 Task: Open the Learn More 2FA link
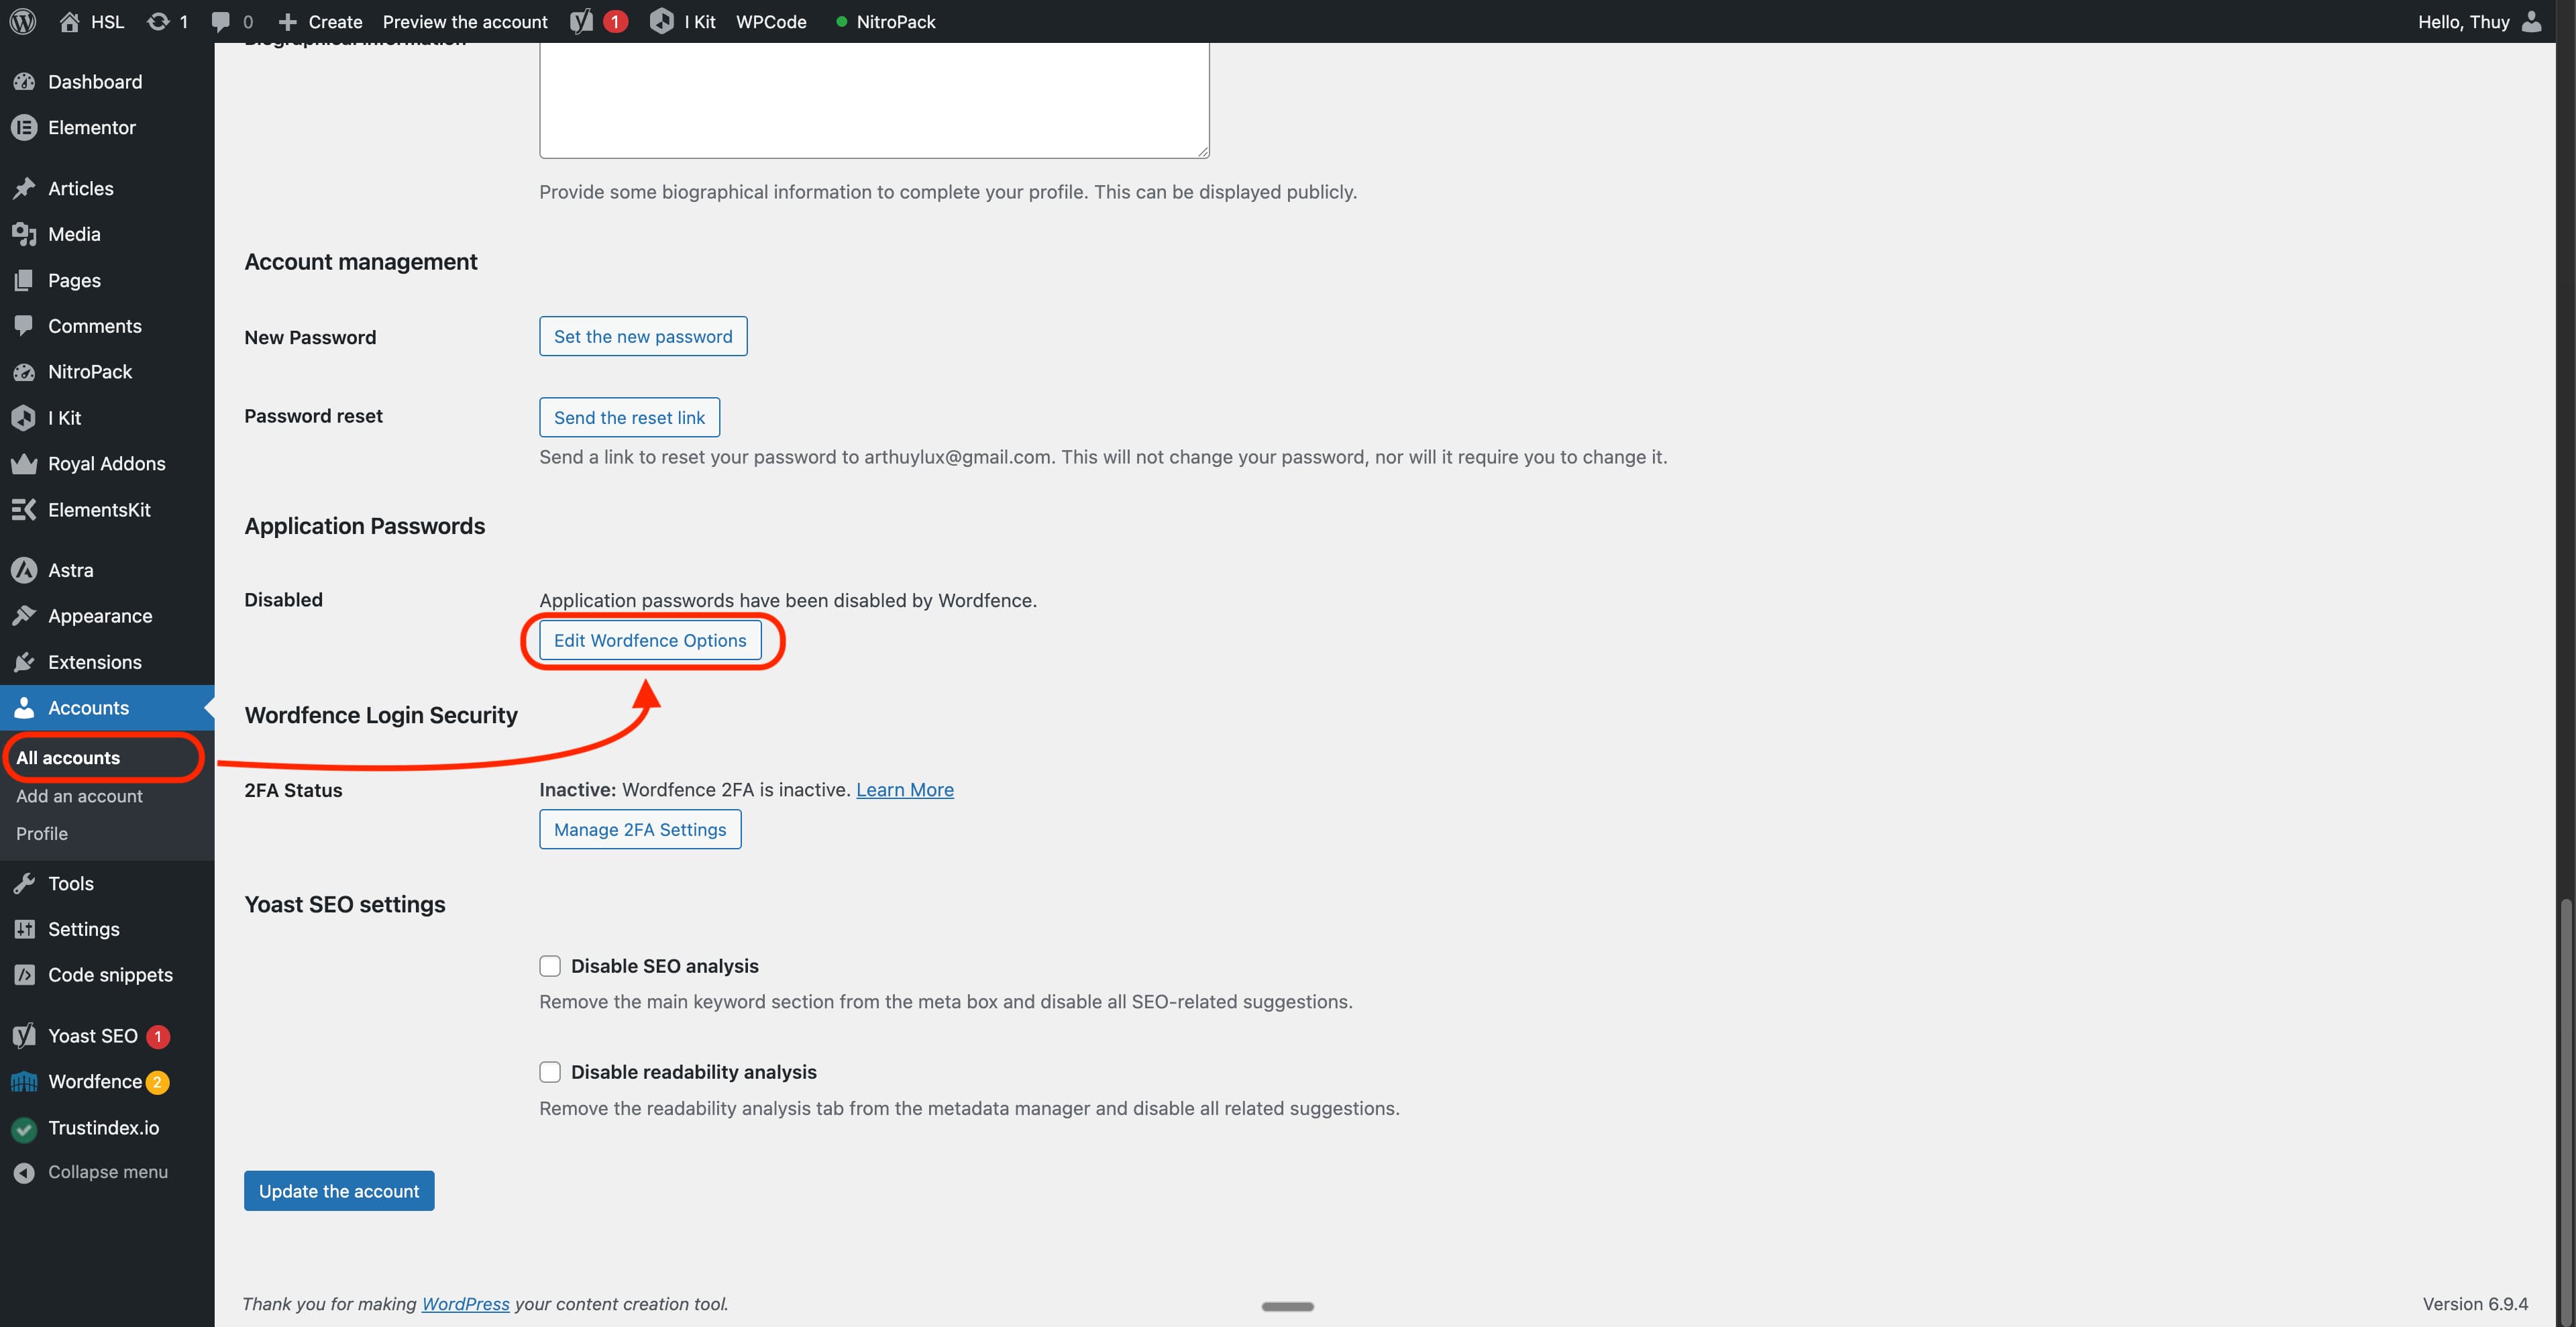(x=904, y=789)
